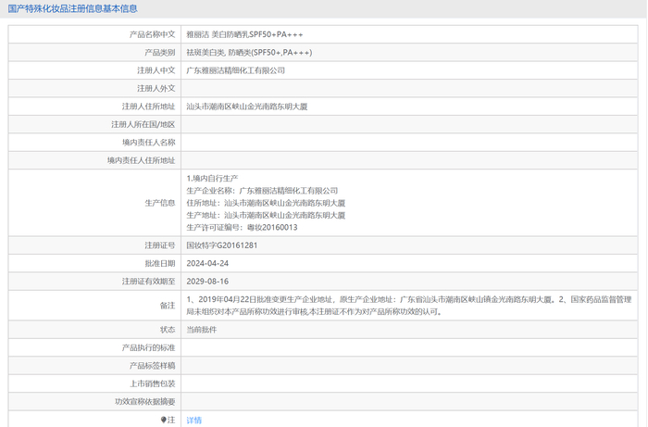The width and height of the screenshot is (648, 427).
Task: Click the 境内责任人名称 label
Action: click(x=148, y=143)
